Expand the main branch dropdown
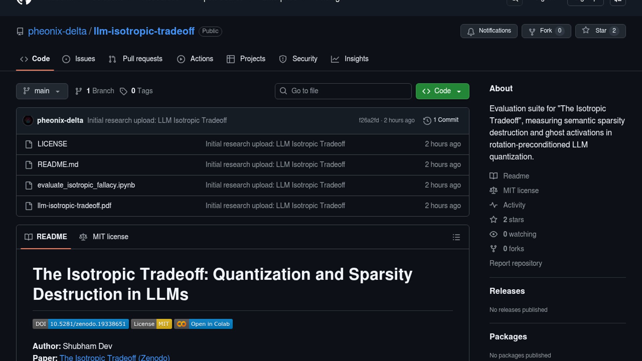Screen dimensions: 642x361 pyautogui.click(x=42, y=91)
